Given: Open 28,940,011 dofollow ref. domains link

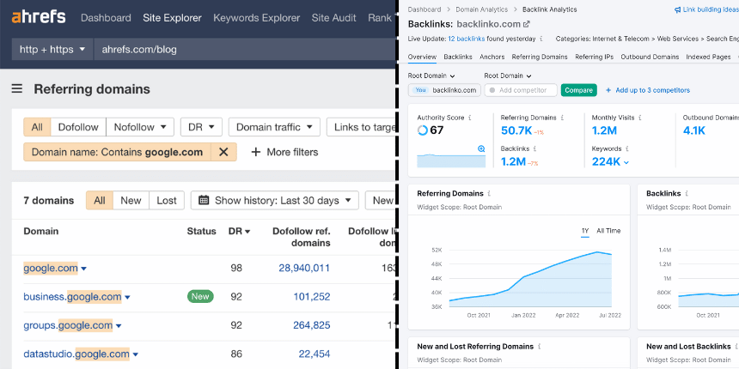Looking at the screenshot, I should (304, 269).
